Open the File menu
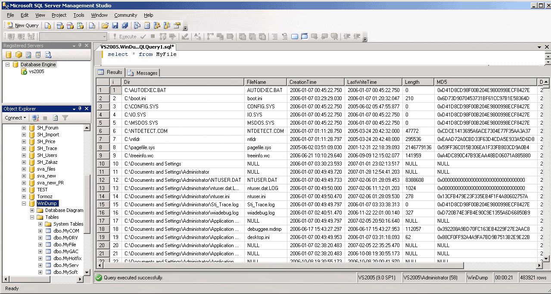 point(10,15)
